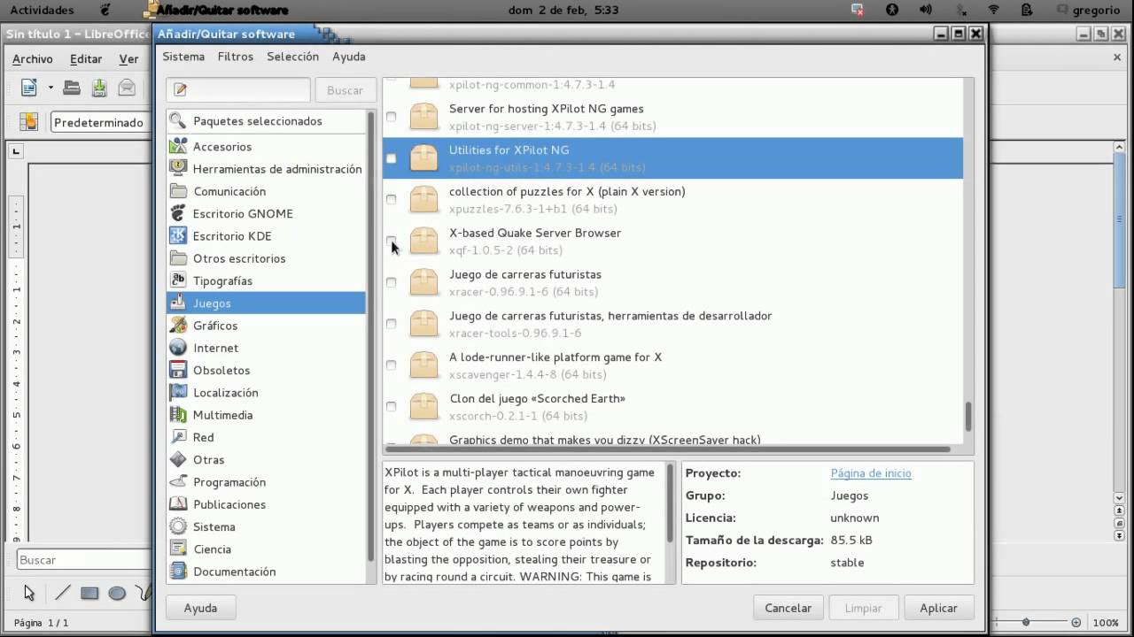Tick the X-based Quake Server Browser checkbox
Image resolution: width=1134 pixels, height=637 pixels.
(391, 241)
